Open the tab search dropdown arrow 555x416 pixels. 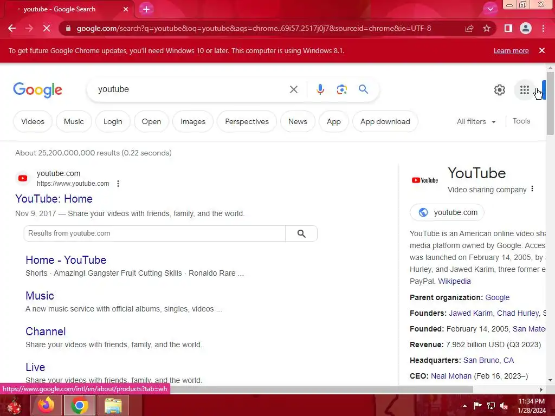pos(490,9)
